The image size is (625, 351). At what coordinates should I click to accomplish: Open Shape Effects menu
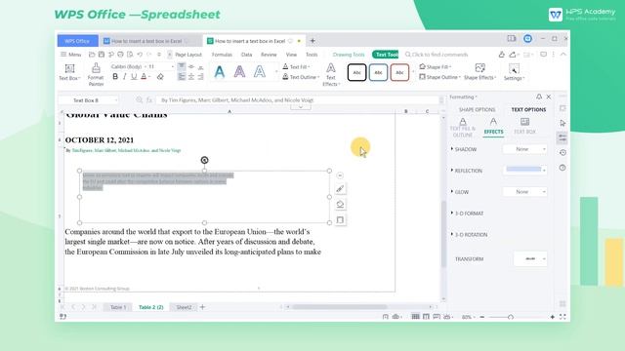[479, 72]
